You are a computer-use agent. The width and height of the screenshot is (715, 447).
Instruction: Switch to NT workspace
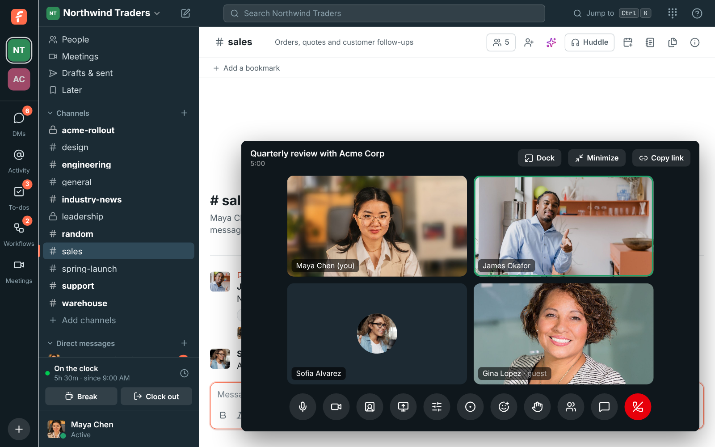(19, 50)
